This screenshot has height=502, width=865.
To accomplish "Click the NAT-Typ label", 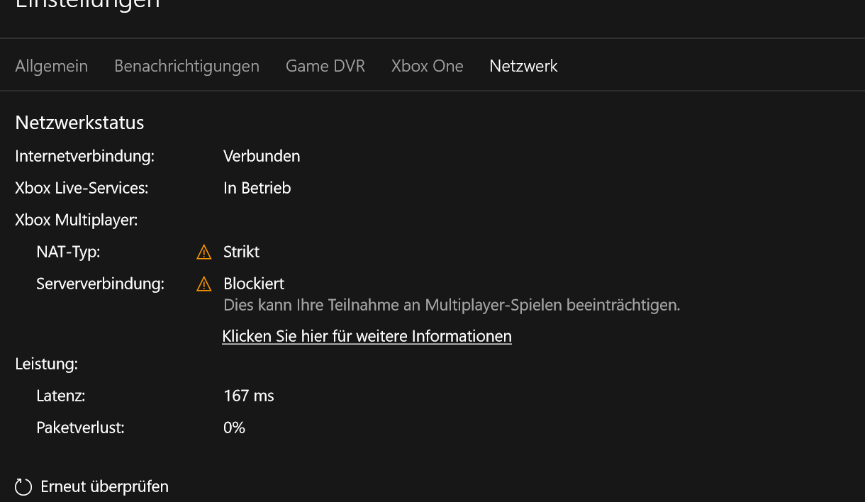I will coord(68,252).
